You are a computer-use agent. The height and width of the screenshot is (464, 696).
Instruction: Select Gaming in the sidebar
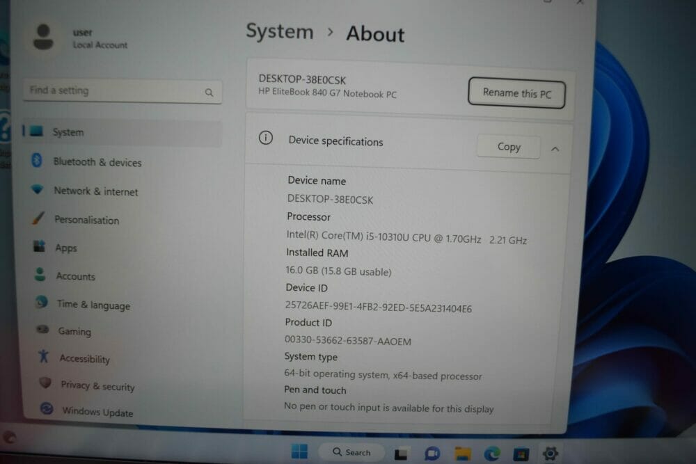click(74, 331)
